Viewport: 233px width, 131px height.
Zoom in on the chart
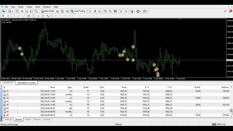click(x=105, y=11)
